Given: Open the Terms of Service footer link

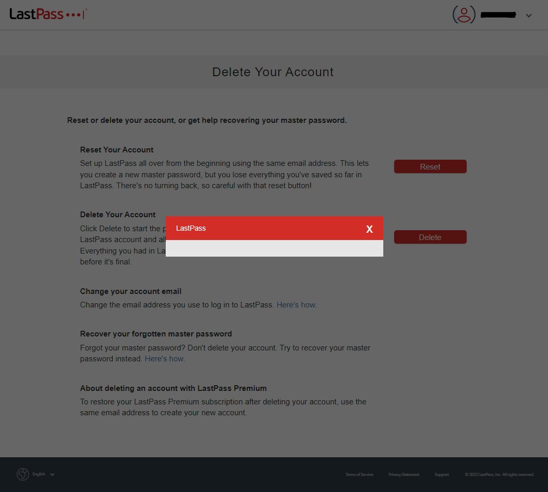Looking at the screenshot, I should (x=359, y=474).
